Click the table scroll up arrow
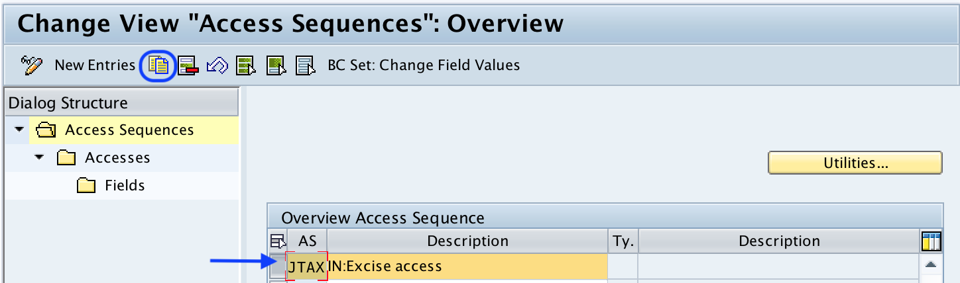960x283 pixels. pyautogui.click(x=931, y=264)
